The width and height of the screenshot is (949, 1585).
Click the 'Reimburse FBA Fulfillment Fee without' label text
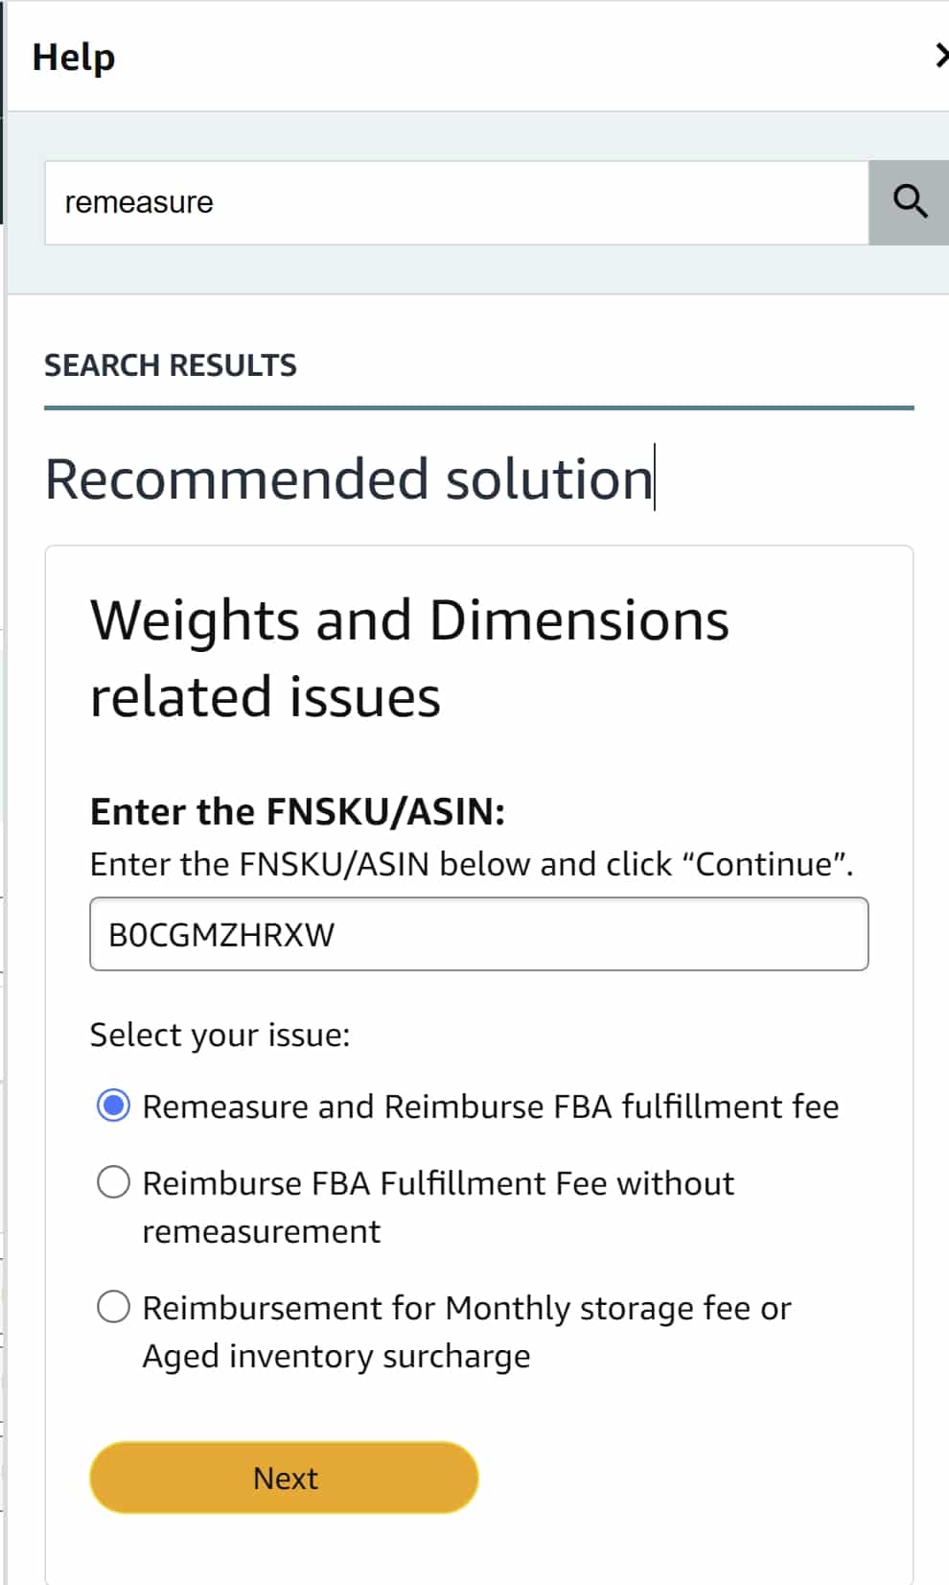click(438, 1183)
